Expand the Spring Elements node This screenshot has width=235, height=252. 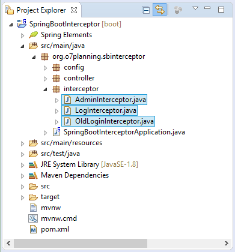pyautogui.click(x=22, y=35)
